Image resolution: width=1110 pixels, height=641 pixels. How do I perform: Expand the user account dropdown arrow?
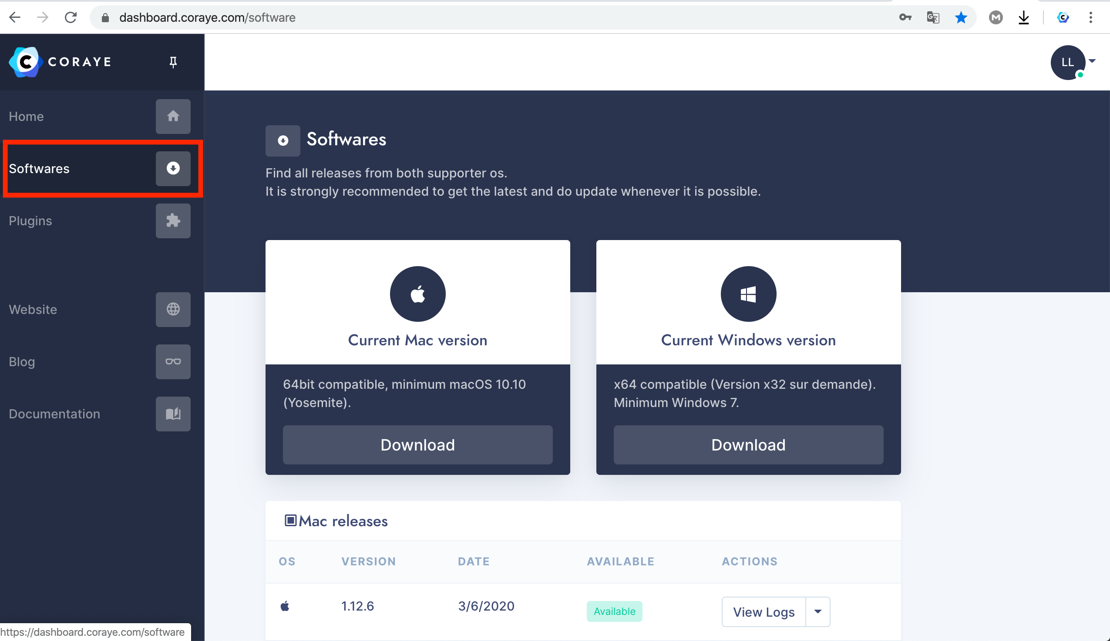pos(1092,61)
